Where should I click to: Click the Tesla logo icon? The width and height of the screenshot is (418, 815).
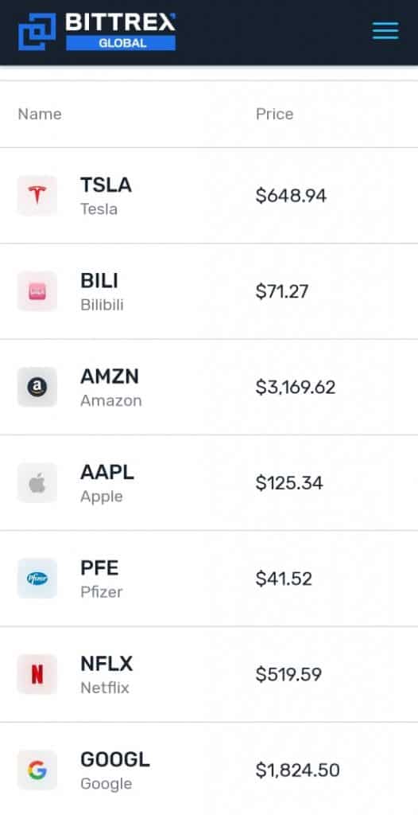click(37, 196)
